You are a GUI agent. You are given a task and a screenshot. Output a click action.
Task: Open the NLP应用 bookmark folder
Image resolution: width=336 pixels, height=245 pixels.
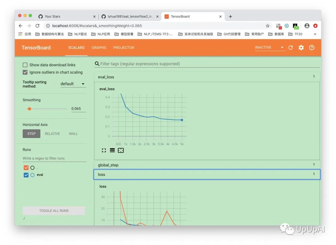(x=100, y=34)
